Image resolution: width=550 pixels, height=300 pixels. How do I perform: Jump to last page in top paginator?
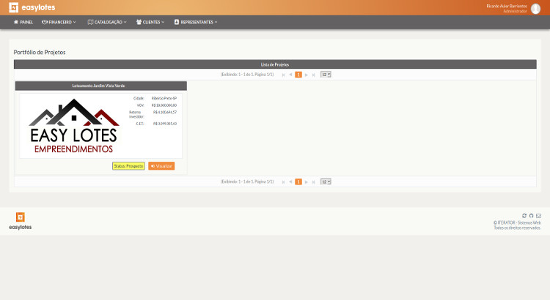click(313, 75)
